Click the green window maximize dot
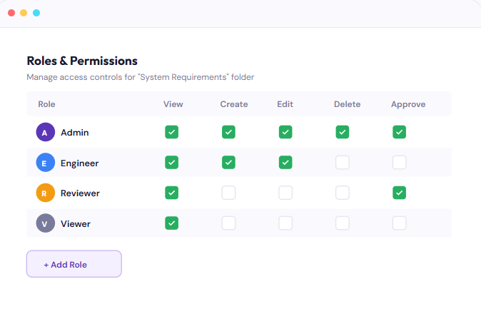 [x=36, y=13]
